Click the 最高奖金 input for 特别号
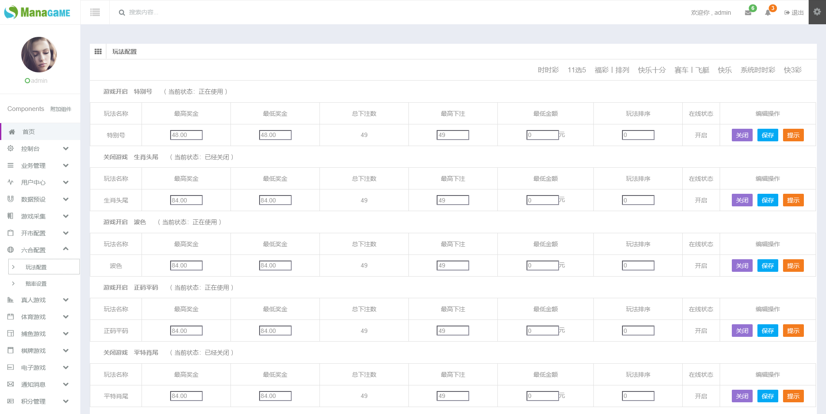The image size is (826, 414). pyautogui.click(x=186, y=135)
